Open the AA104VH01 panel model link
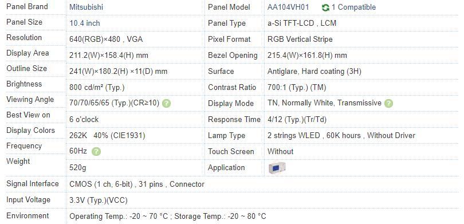Screen dimensions: 464x224 [x=288, y=7]
